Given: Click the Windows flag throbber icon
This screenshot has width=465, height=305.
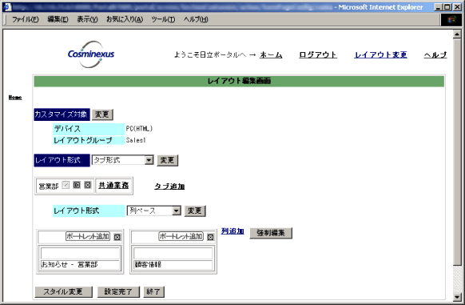Looking at the screenshot, I should 451,19.
